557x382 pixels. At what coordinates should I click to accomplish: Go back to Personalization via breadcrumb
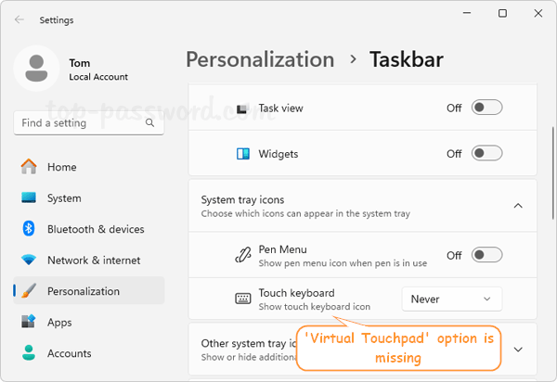[260, 59]
